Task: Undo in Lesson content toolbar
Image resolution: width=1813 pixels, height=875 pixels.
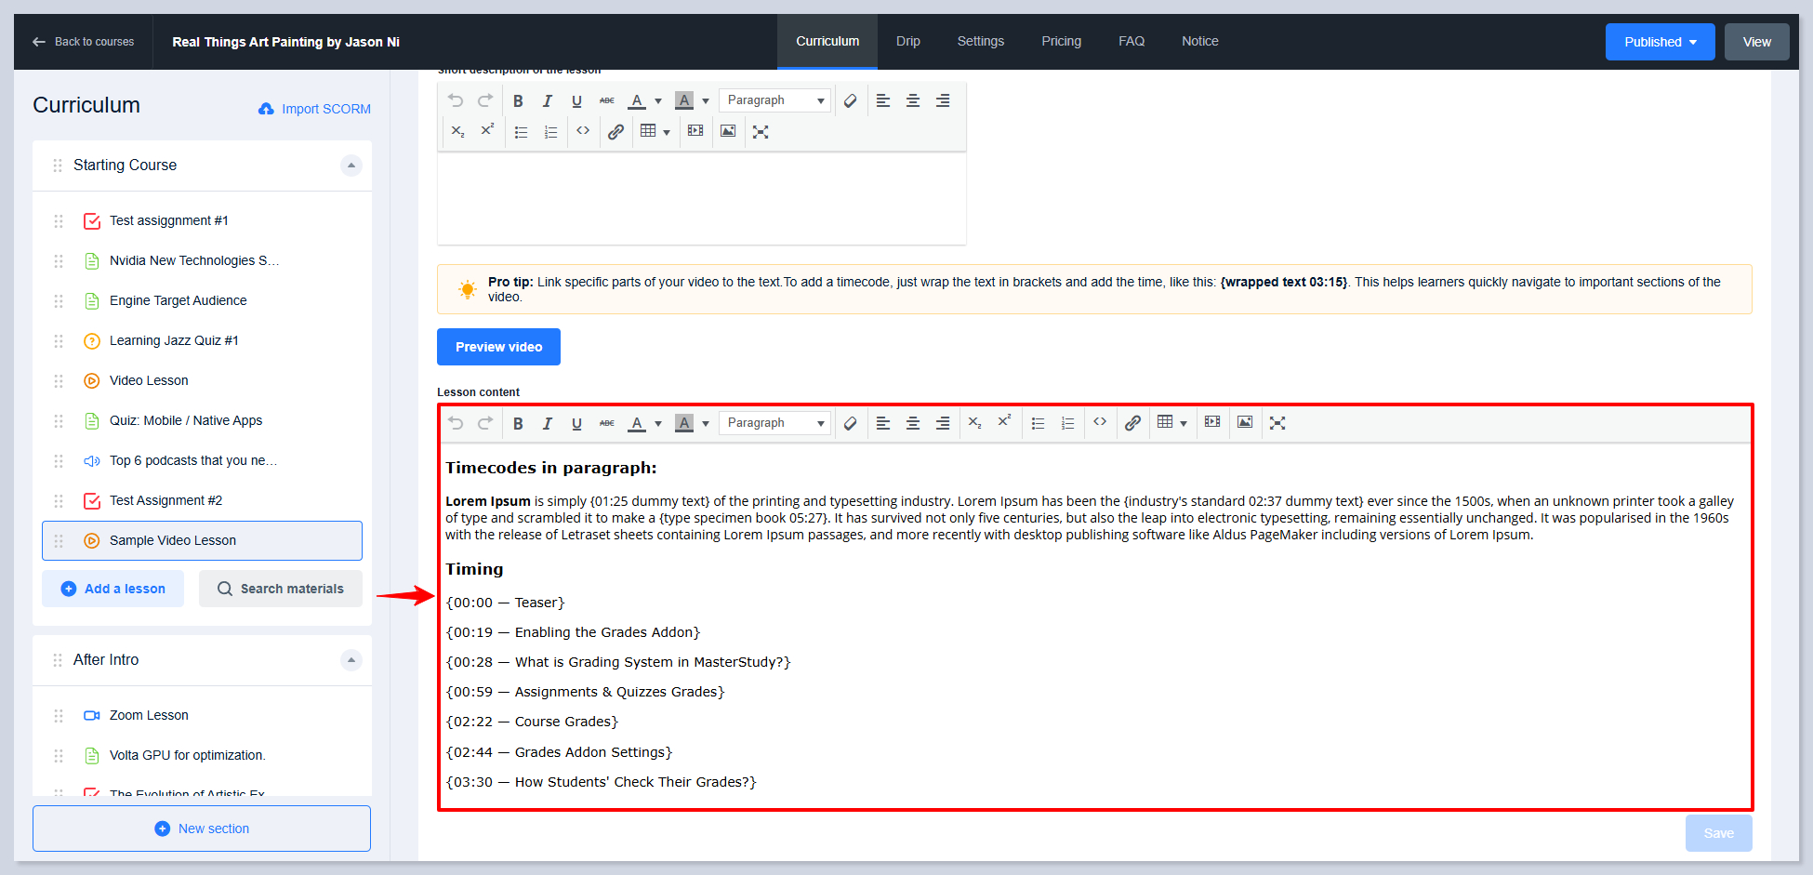Action: coord(456,423)
